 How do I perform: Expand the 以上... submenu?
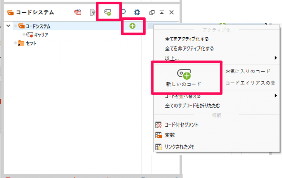tap(275, 58)
